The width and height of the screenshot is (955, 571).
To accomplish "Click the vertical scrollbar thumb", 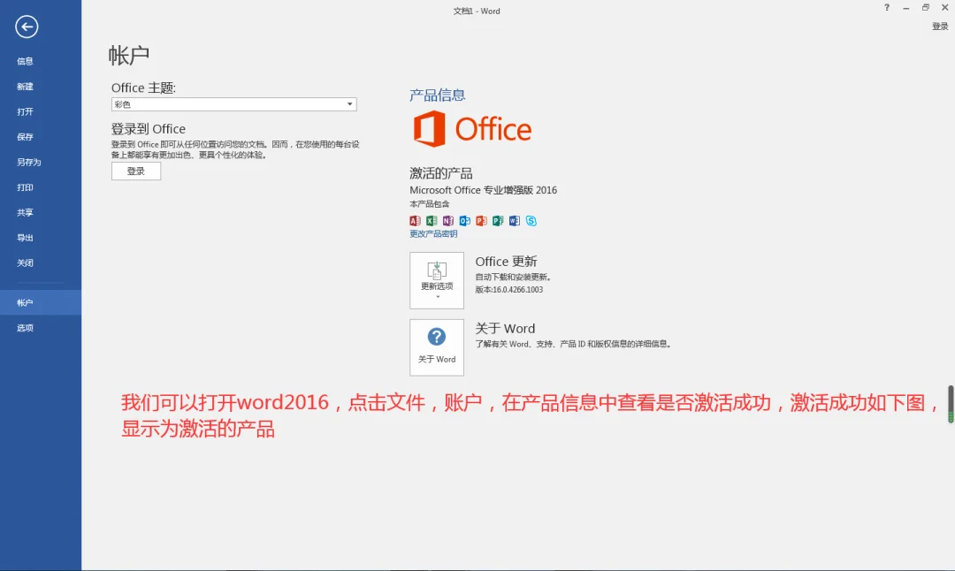I will (x=950, y=404).
